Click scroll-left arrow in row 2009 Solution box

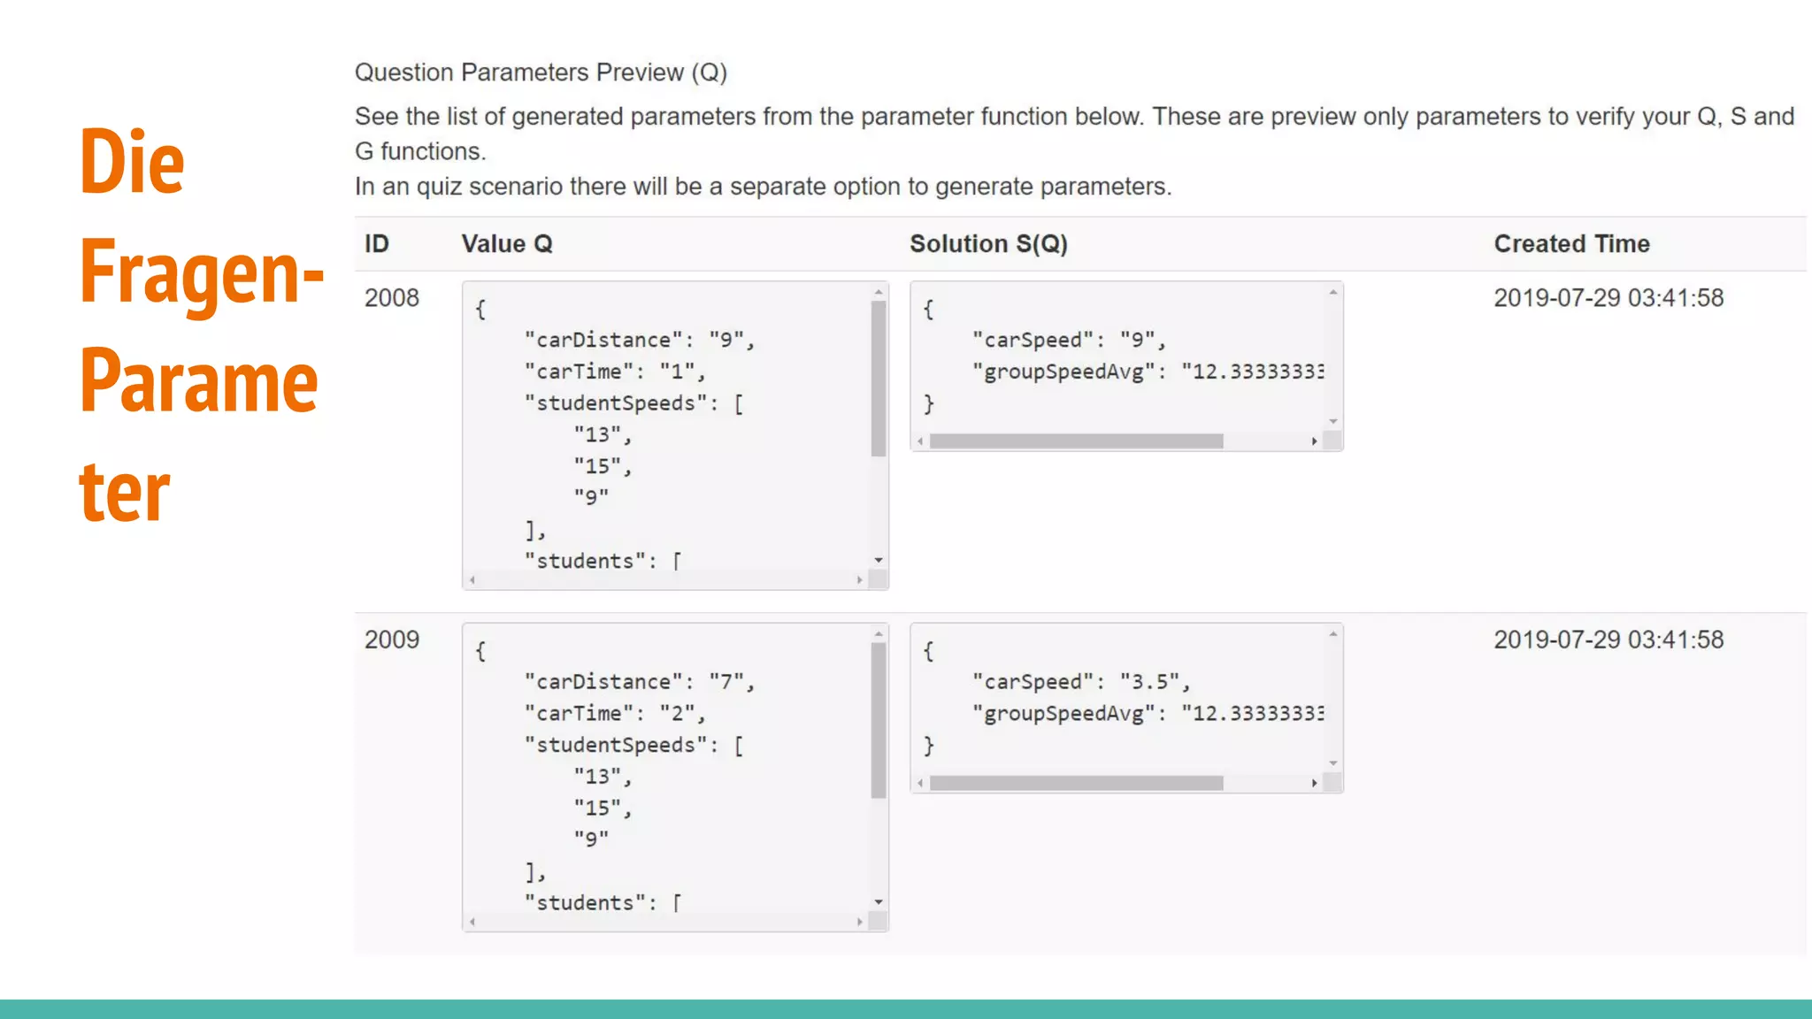point(920,783)
